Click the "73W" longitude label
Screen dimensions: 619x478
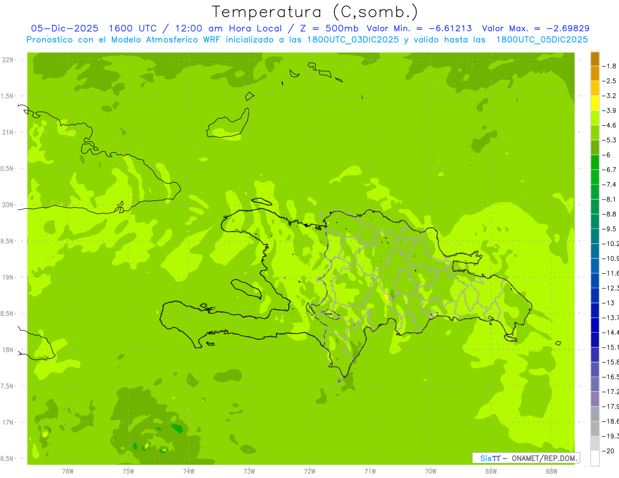pyautogui.click(x=249, y=471)
